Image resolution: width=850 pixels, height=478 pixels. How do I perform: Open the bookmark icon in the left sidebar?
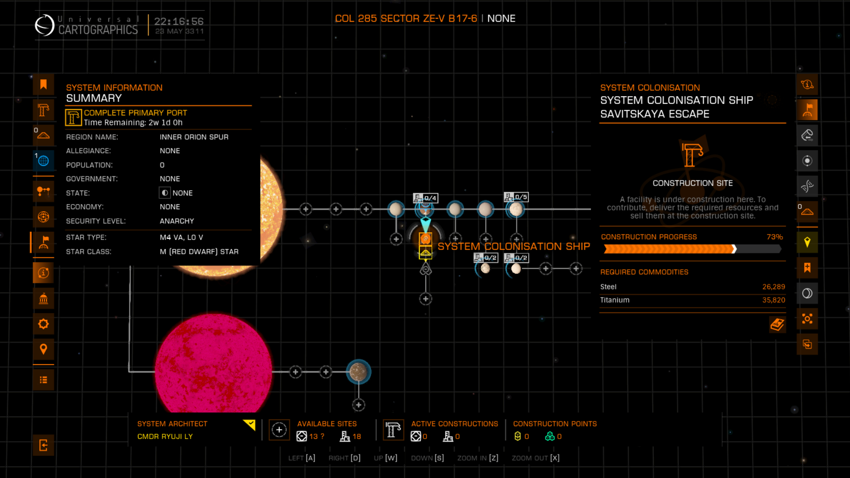pyautogui.click(x=43, y=85)
